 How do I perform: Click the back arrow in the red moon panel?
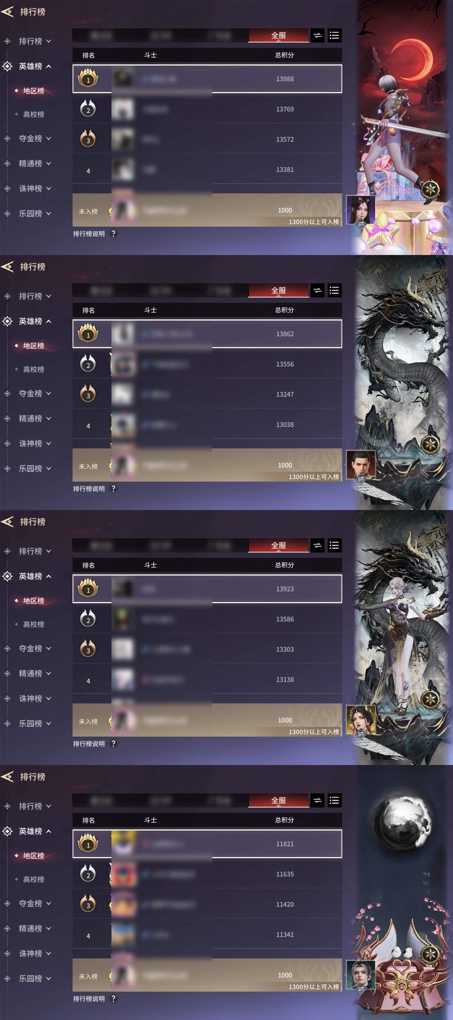(7, 12)
